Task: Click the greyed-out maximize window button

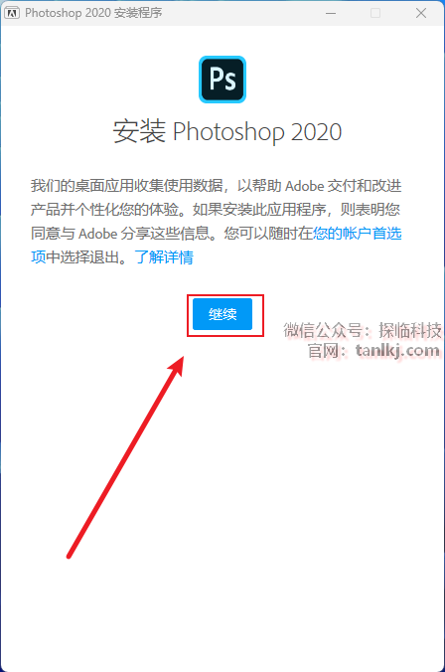Action: point(375,13)
